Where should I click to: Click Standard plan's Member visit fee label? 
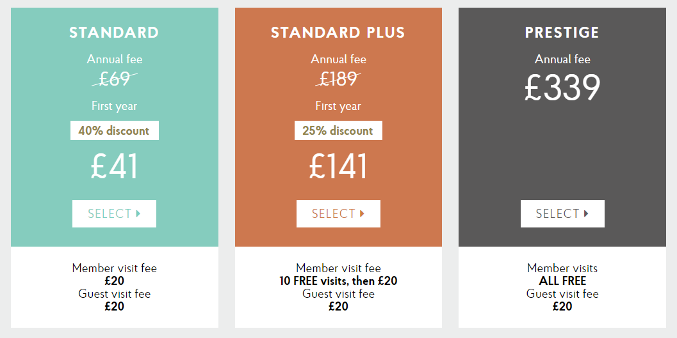click(115, 268)
